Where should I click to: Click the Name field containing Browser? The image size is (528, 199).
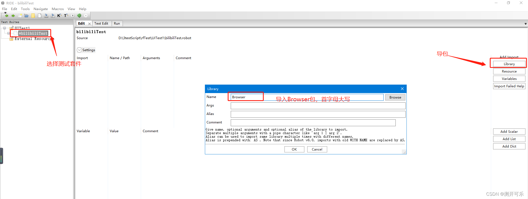(307, 97)
